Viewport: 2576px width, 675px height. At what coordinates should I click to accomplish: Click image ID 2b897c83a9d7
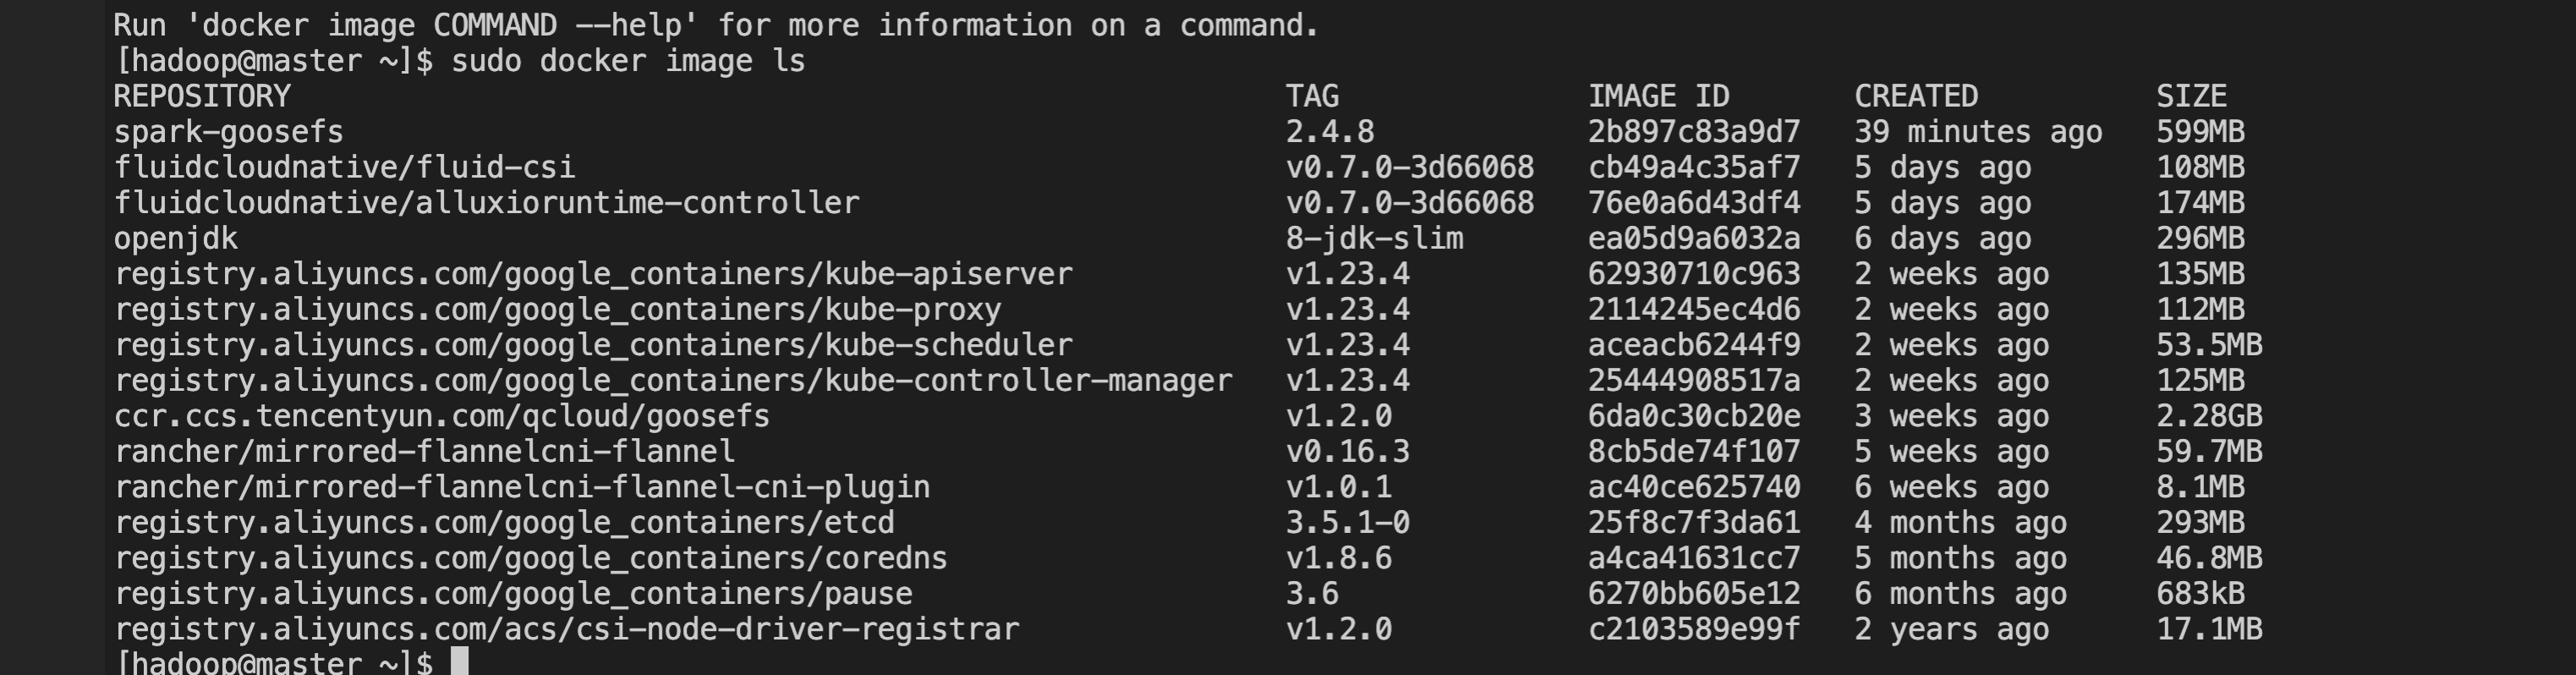(1694, 132)
